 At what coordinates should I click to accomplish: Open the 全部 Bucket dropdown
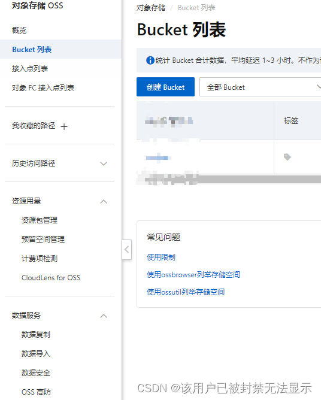261,87
